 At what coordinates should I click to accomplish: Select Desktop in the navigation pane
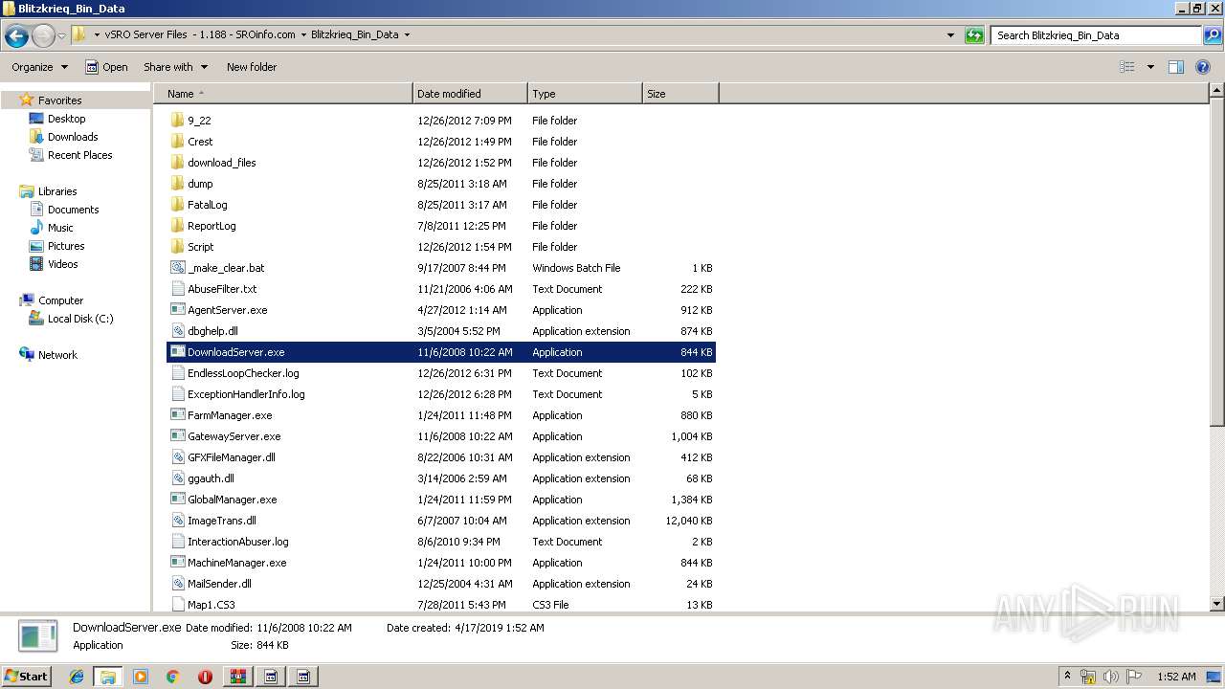pyautogui.click(x=66, y=119)
